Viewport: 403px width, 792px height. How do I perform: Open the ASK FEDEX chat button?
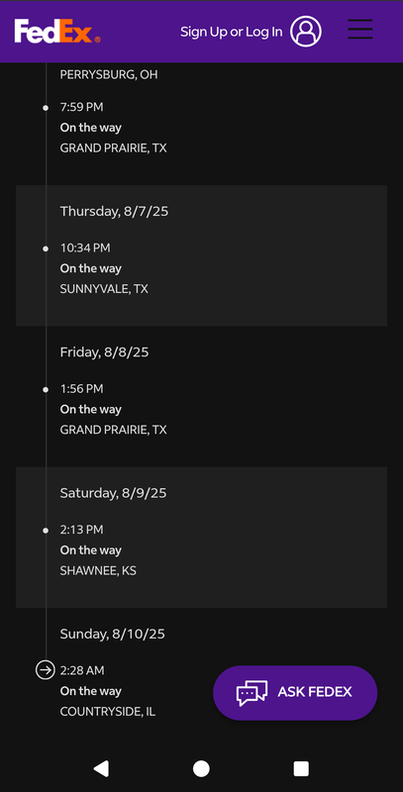(295, 693)
